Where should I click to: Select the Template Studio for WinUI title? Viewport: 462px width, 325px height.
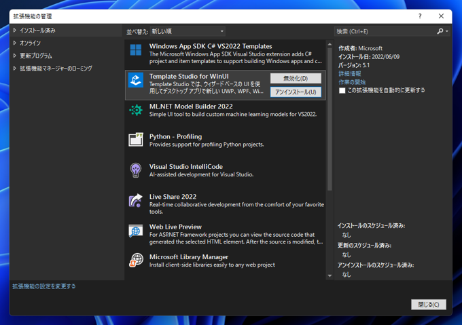pyautogui.click(x=189, y=76)
